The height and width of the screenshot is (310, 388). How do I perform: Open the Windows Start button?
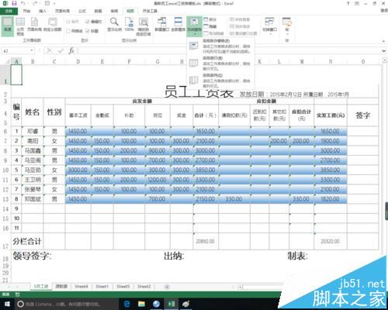(x=7, y=304)
